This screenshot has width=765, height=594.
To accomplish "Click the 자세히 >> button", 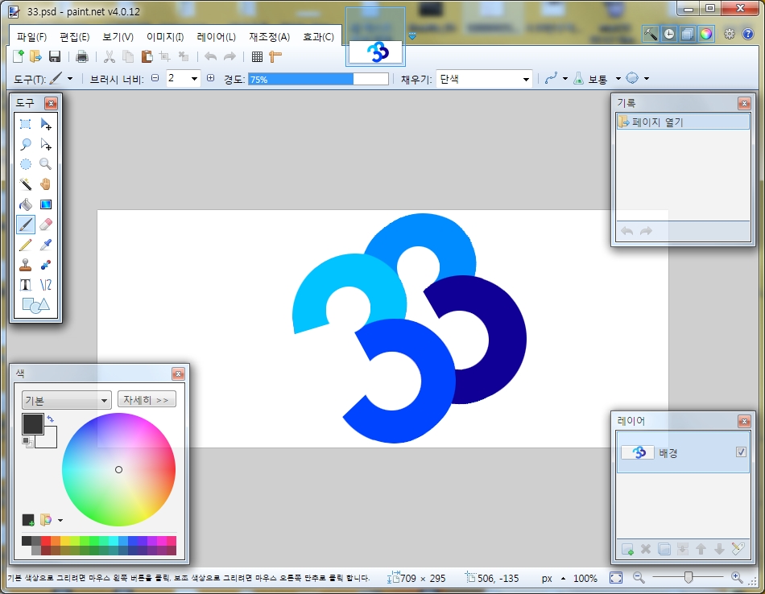I will 147,399.
